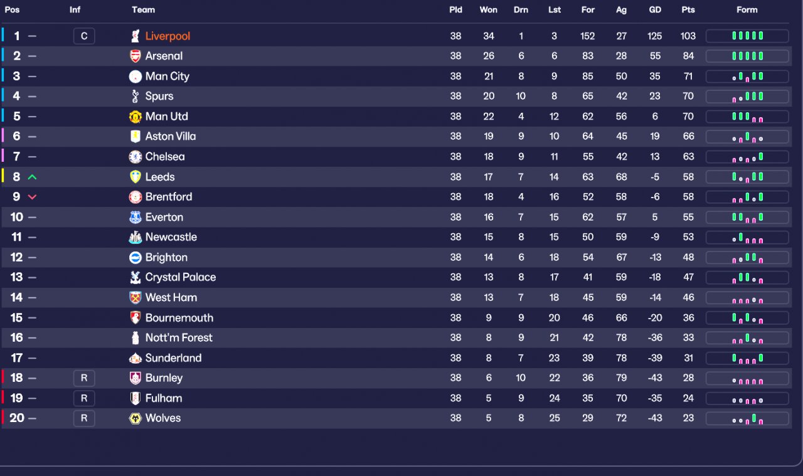803x476 pixels.
Task: Click the Everton crest icon
Action: pyautogui.click(x=135, y=217)
